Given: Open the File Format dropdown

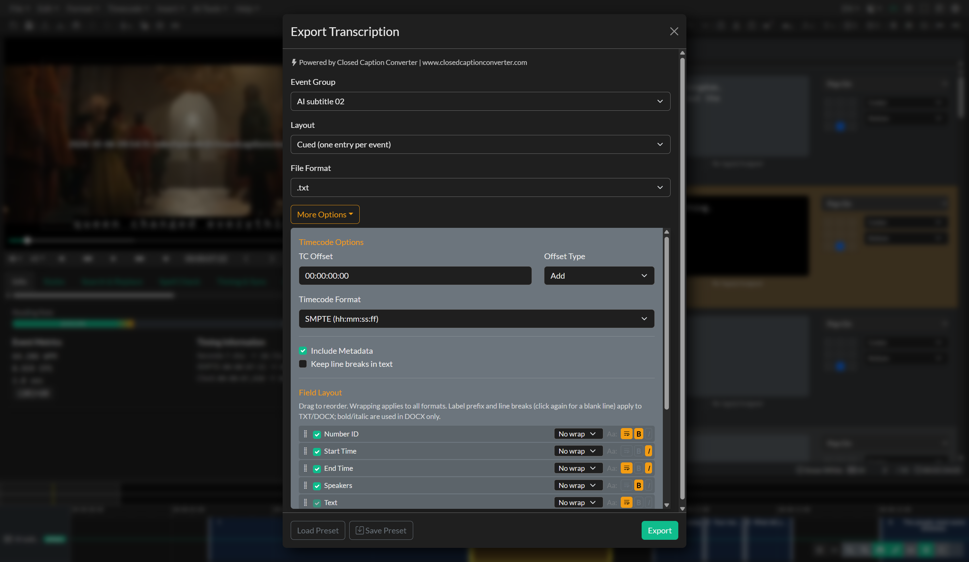Looking at the screenshot, I should coord(480,187).
